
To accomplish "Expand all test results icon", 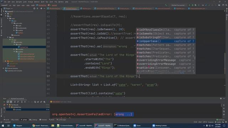I will coord(22,102).
